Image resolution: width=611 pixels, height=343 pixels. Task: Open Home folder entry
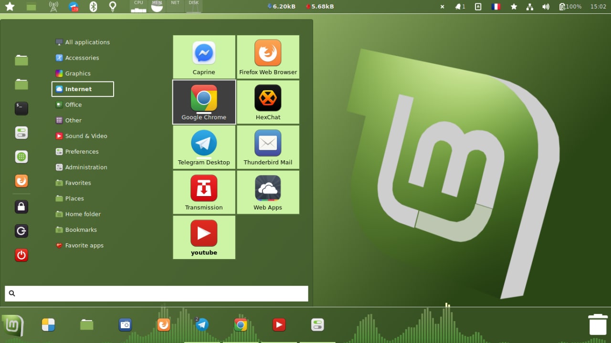point(83,214)
